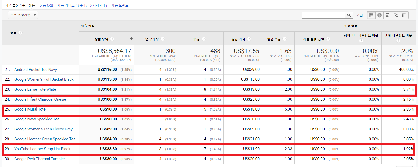Screen dimensions: 418x167
Task: Switch to the comparison view icon
Action: [396, 15]
